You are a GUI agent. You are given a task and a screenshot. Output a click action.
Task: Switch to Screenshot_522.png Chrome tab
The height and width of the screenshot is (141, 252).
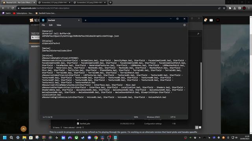[x=89, y=3]
